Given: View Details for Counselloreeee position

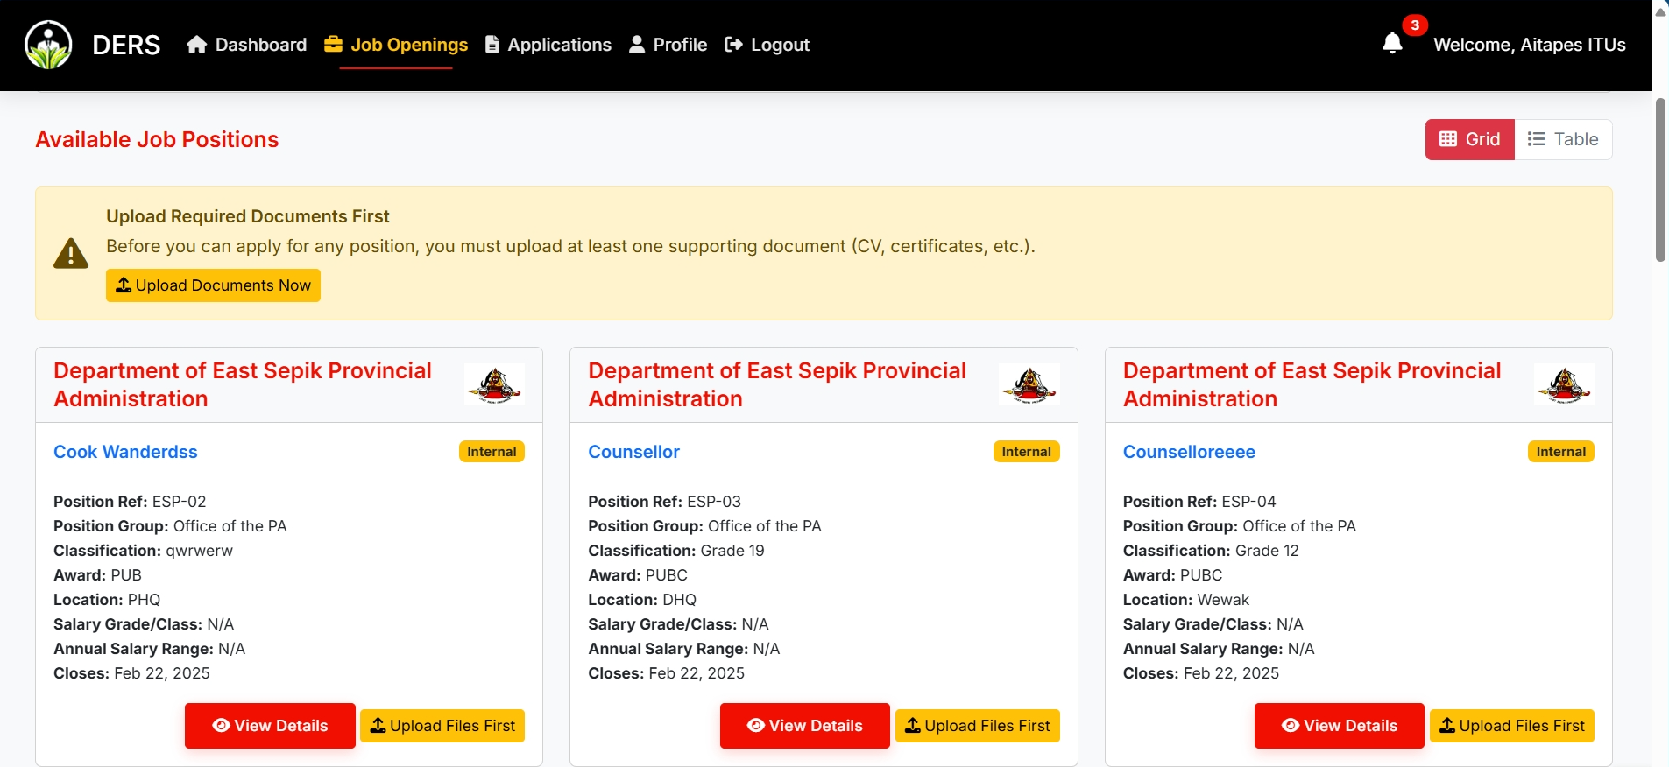Looking at the screenshot, I should [1340, 726].
